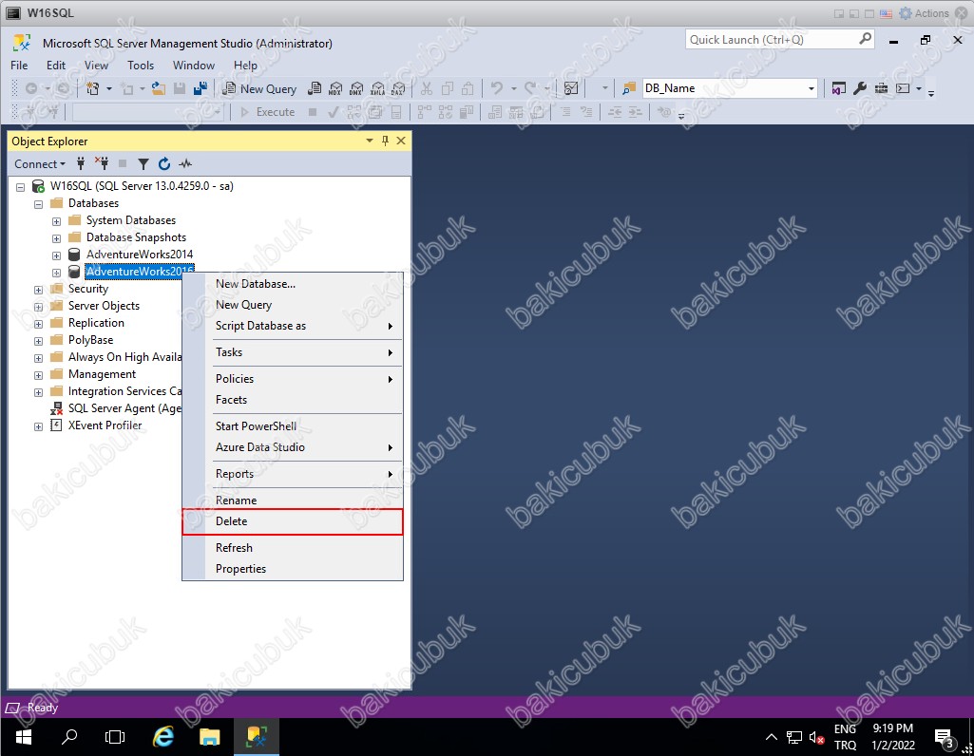Expand System Databases folder

(x=56, y=221)
